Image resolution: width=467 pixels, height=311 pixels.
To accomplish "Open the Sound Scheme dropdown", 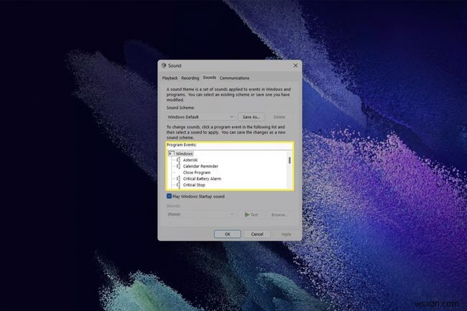I will (200, 117).
